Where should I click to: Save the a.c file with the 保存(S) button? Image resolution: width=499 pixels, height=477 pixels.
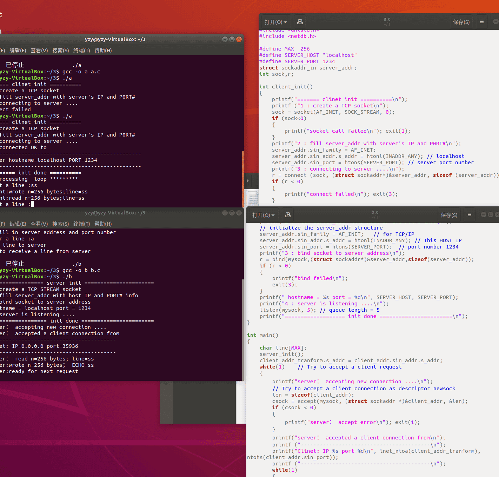coord(461,21)
